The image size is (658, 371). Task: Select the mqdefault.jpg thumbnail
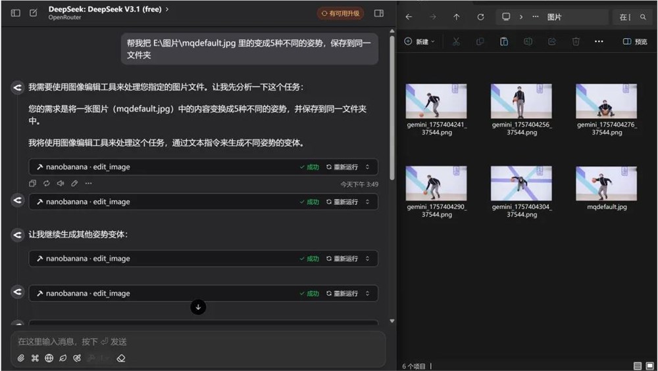[x=606, y=183]
